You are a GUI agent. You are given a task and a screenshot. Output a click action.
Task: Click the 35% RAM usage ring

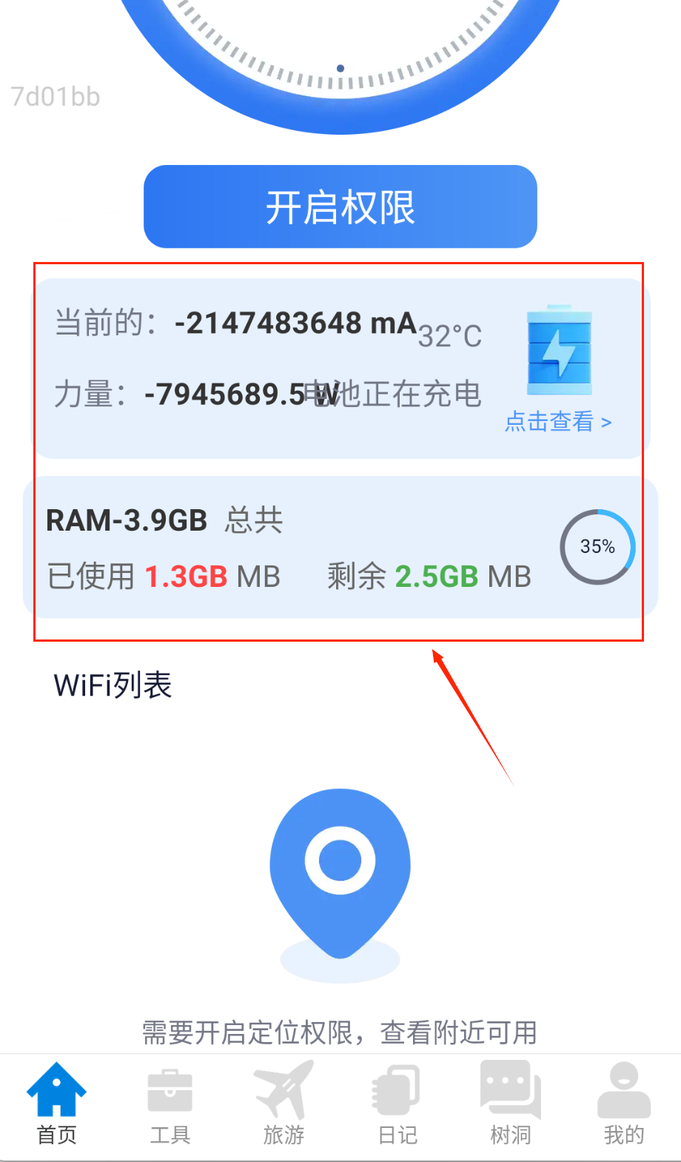pyautogui.click(x=597, y=547)
